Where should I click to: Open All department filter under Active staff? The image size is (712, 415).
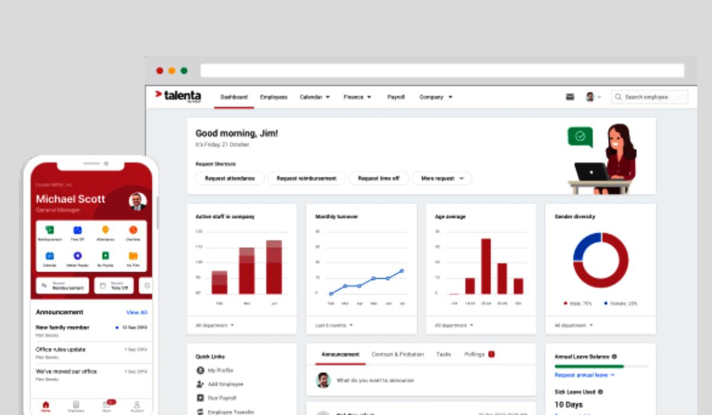pyautogui.click(x=215, y=325)
